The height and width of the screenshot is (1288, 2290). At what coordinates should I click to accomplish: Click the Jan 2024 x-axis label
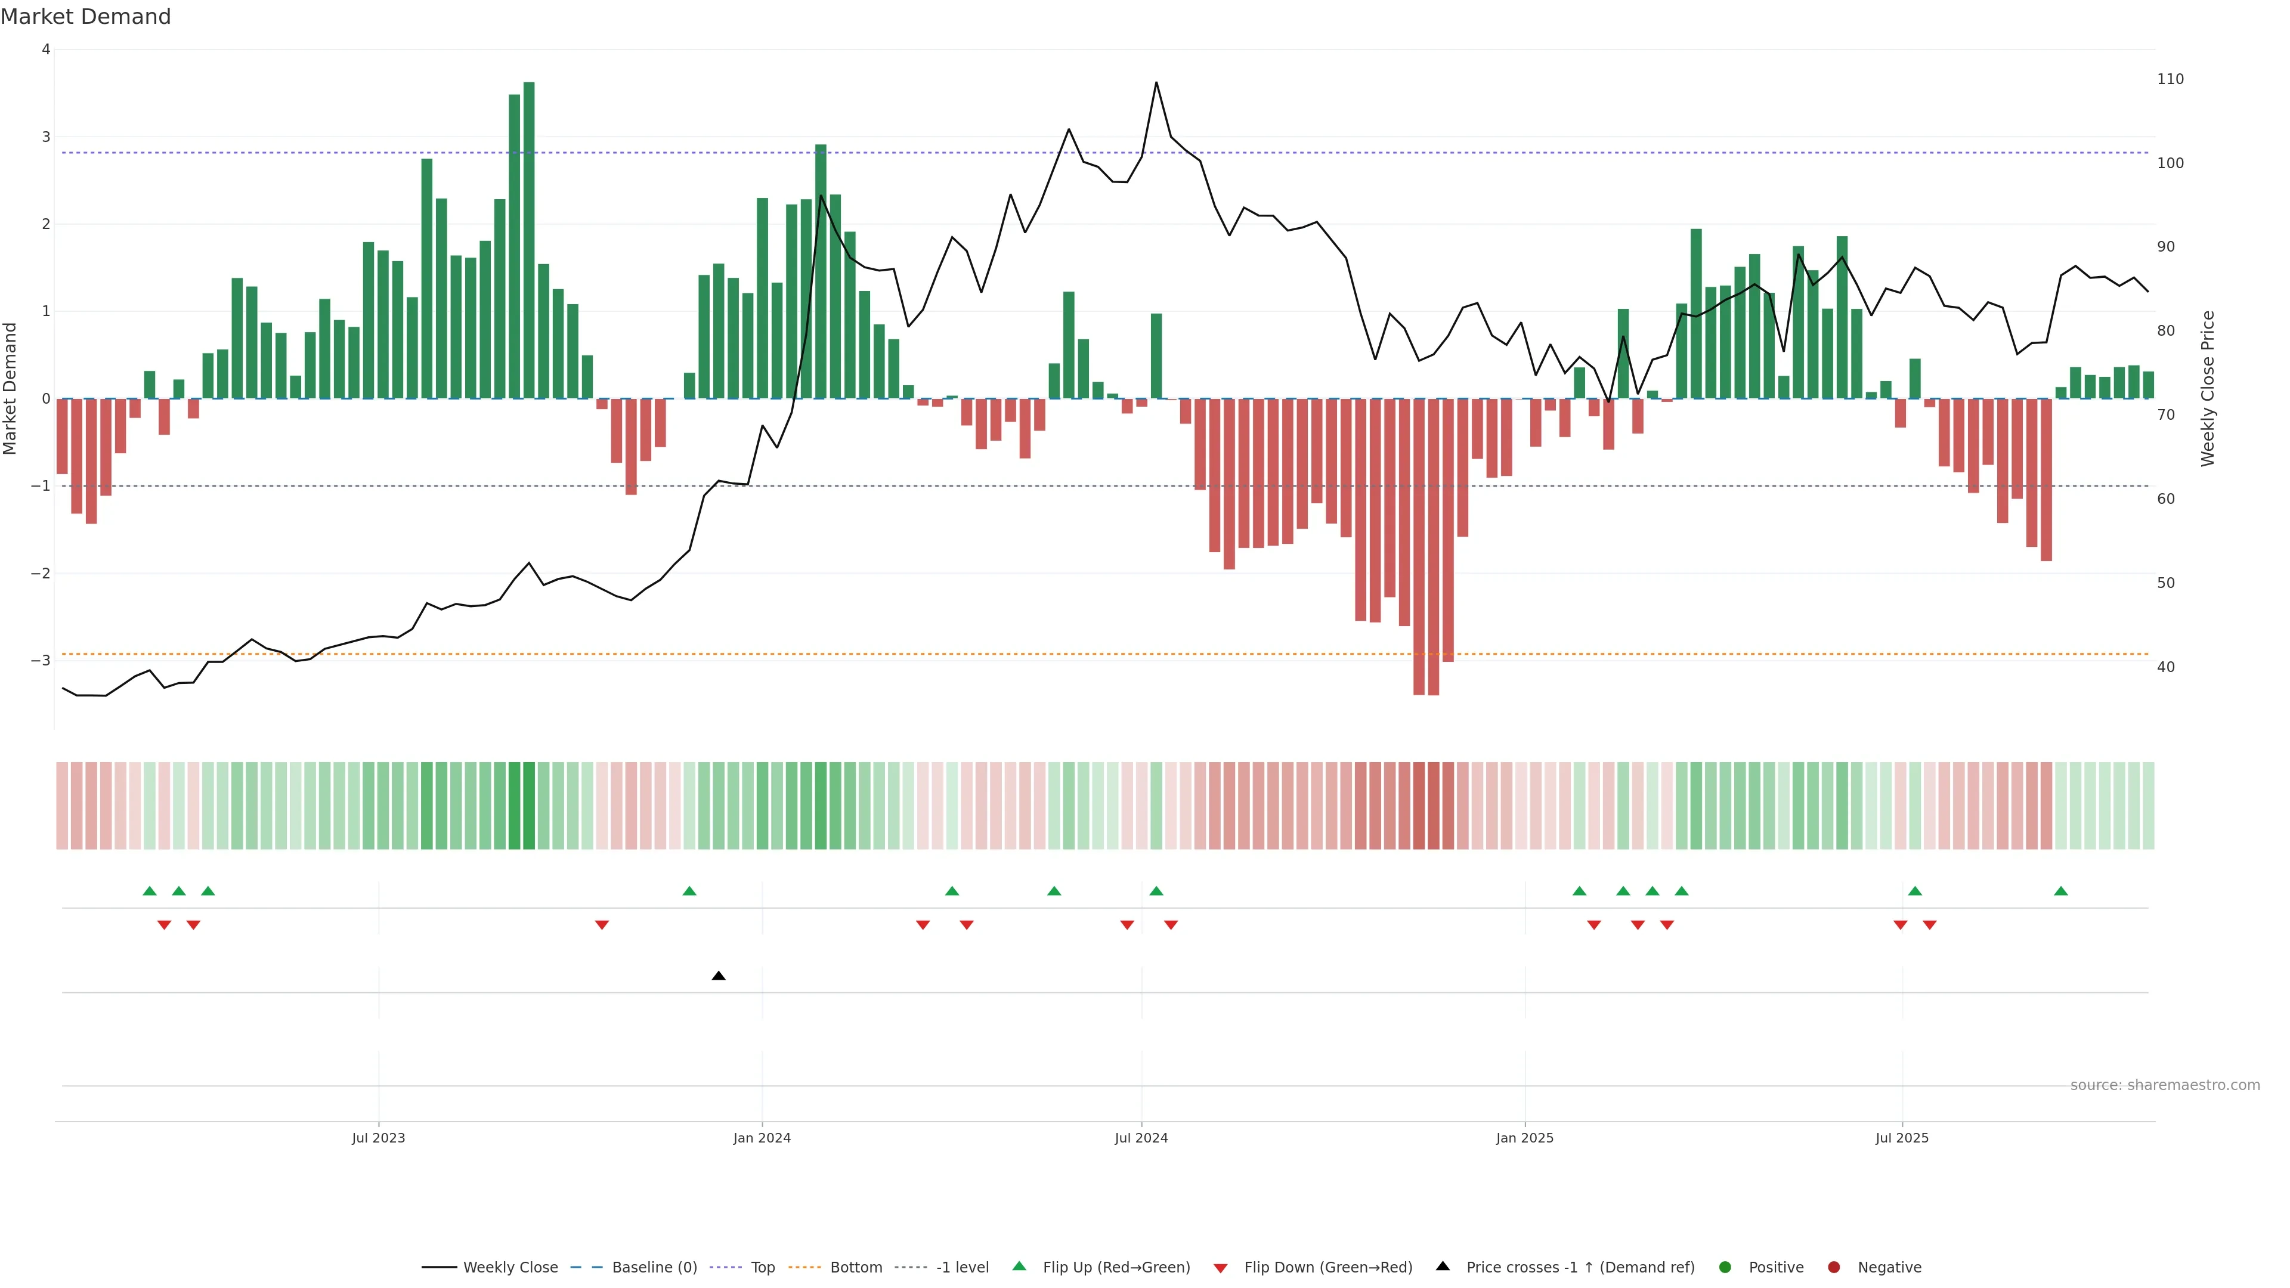762,1138
